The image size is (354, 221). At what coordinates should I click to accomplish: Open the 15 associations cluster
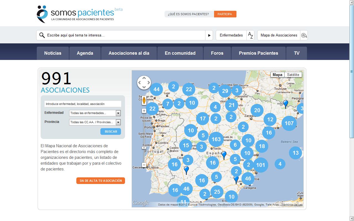[186, 145]
